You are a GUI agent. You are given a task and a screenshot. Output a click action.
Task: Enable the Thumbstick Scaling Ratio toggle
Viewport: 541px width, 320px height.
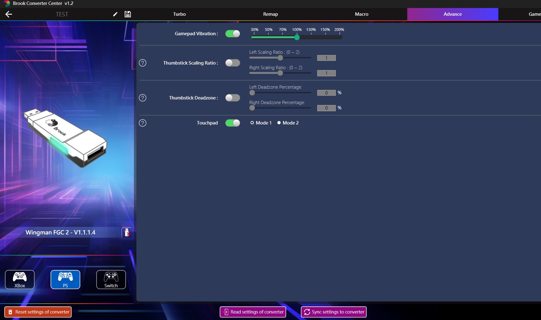(233, 63)
